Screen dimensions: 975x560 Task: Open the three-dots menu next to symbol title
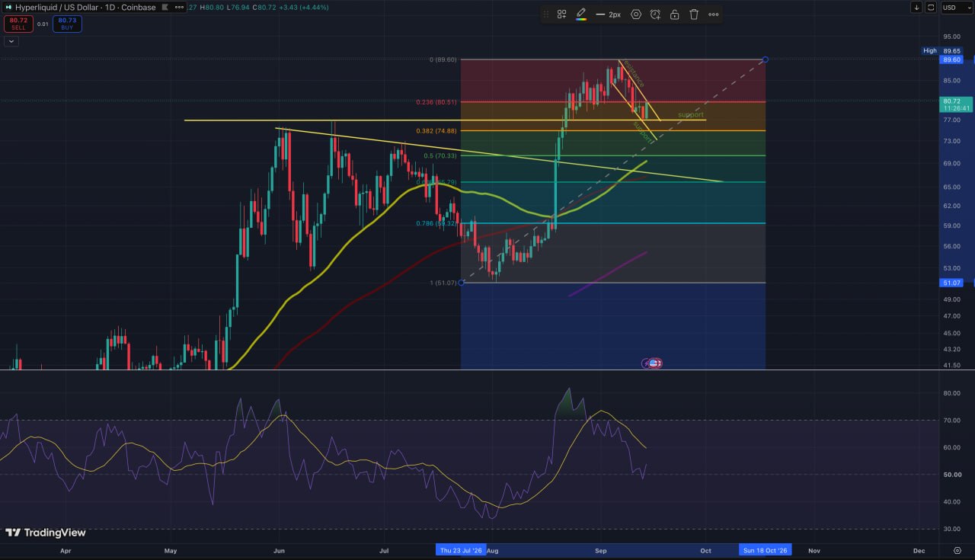coord(179,7)
